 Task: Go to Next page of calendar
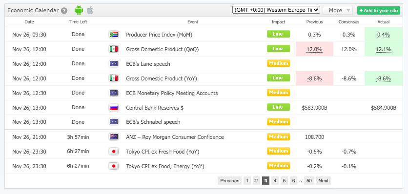[x=324, y=180]
